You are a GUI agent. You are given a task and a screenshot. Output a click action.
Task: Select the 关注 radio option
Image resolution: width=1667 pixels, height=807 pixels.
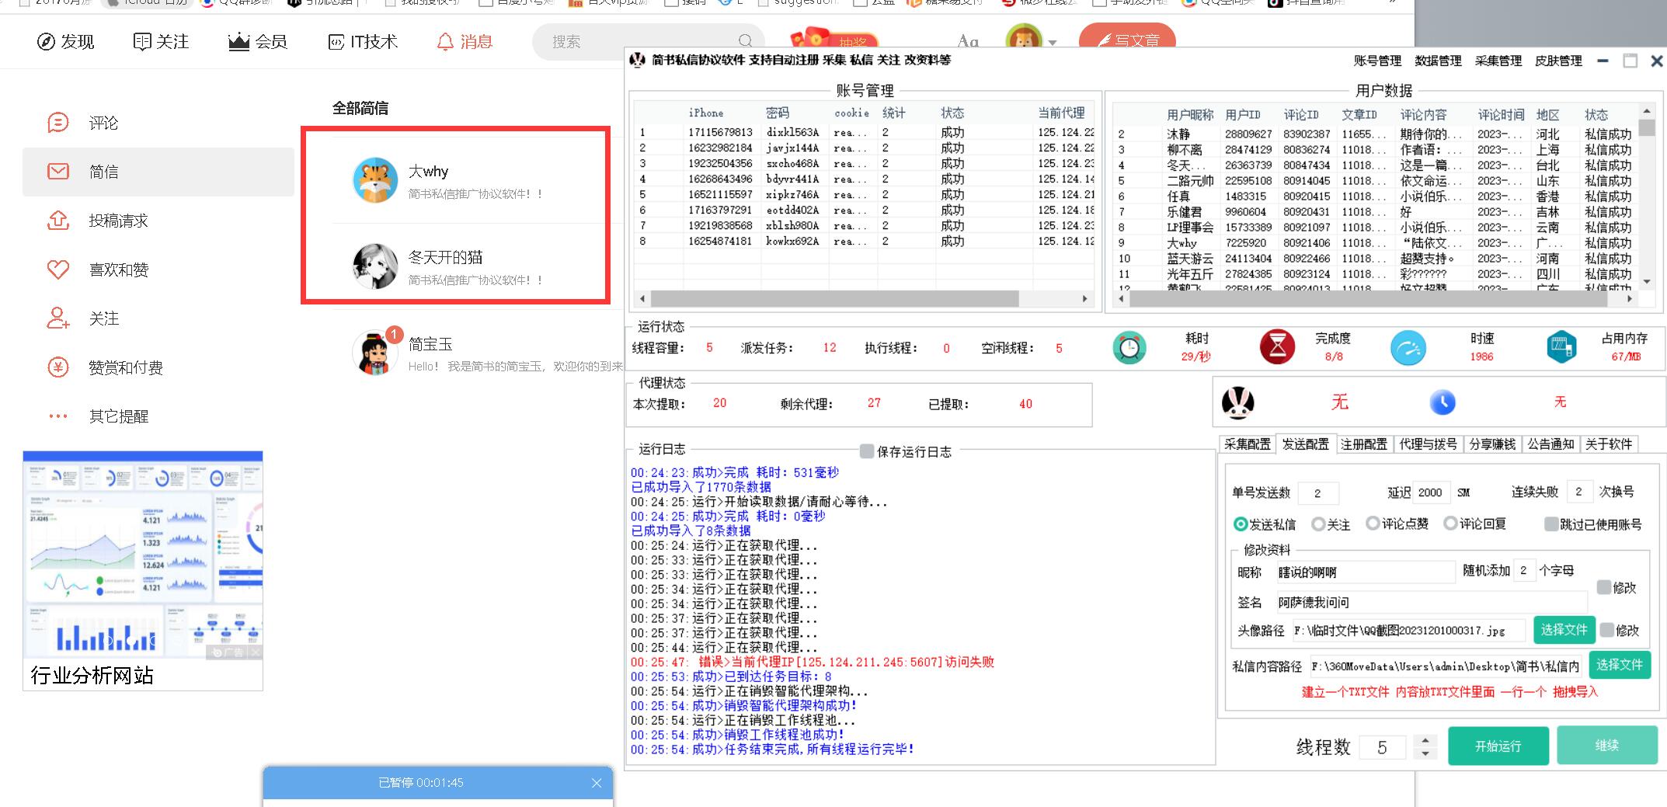[x=1318, y=524]
